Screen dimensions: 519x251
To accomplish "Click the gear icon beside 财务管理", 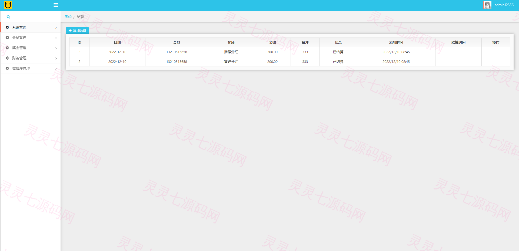I will 7,58.
